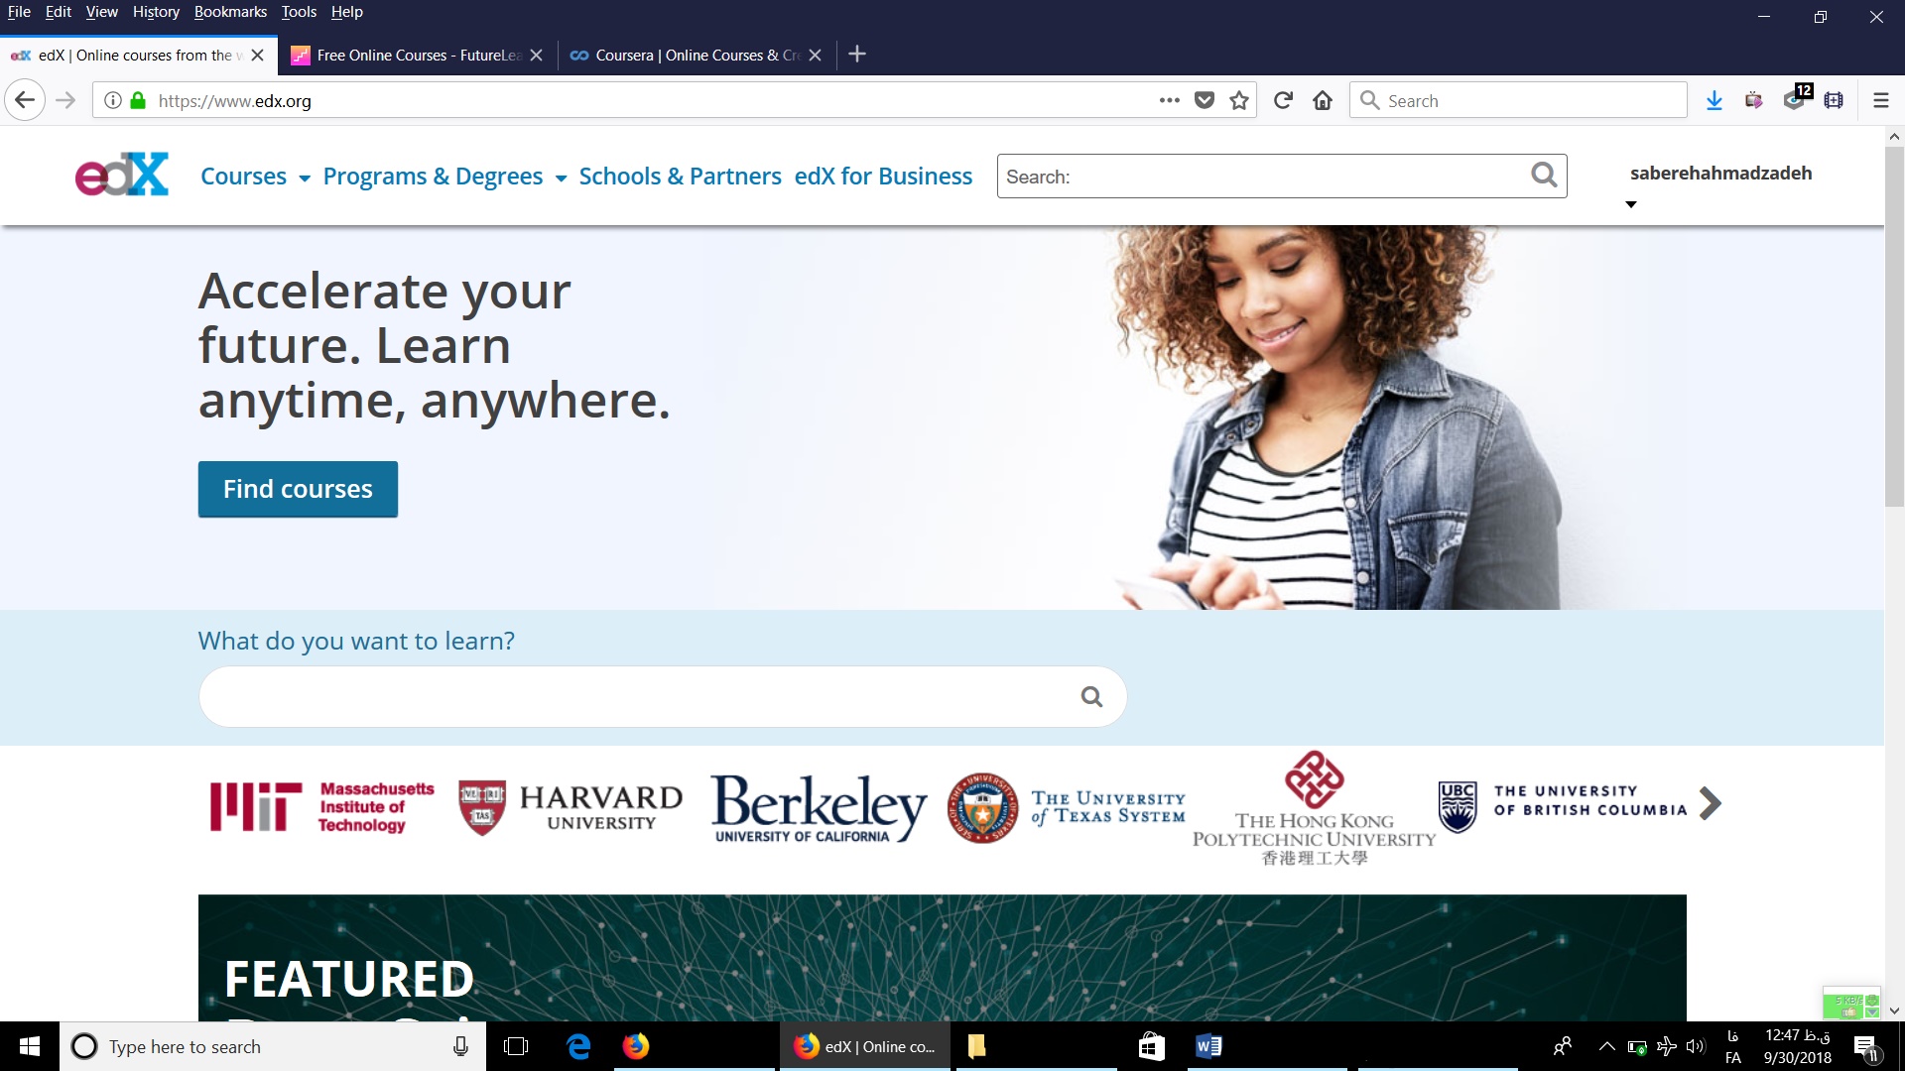This screenshot has height=1071, width=1905.
Task: Close the edX browser tab
Action: [x=258, y=55]
